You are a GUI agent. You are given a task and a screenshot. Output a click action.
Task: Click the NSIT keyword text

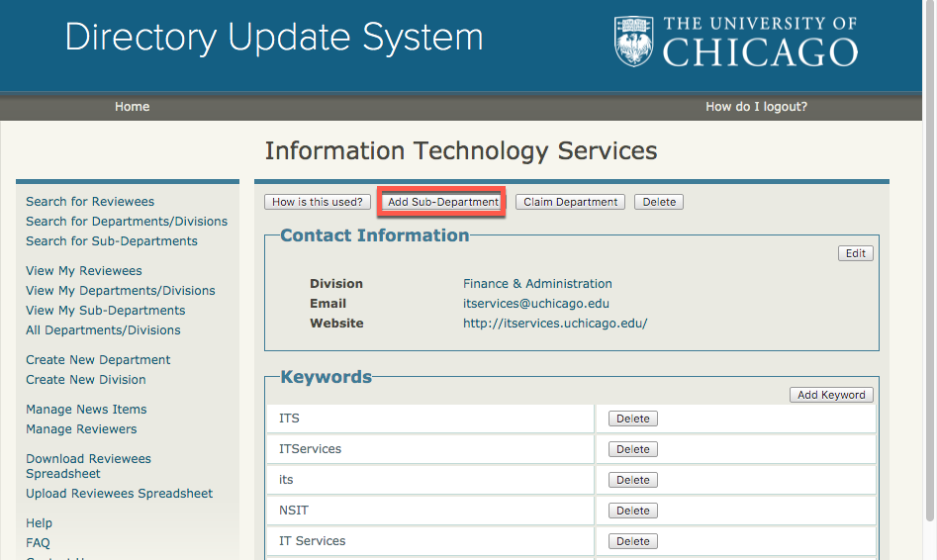(294, 511)
